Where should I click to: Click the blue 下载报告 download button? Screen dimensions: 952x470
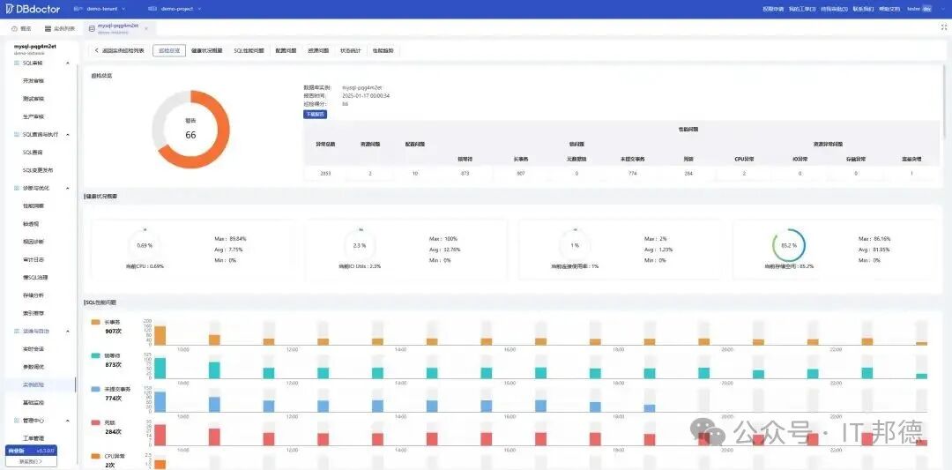click(315, 114)
